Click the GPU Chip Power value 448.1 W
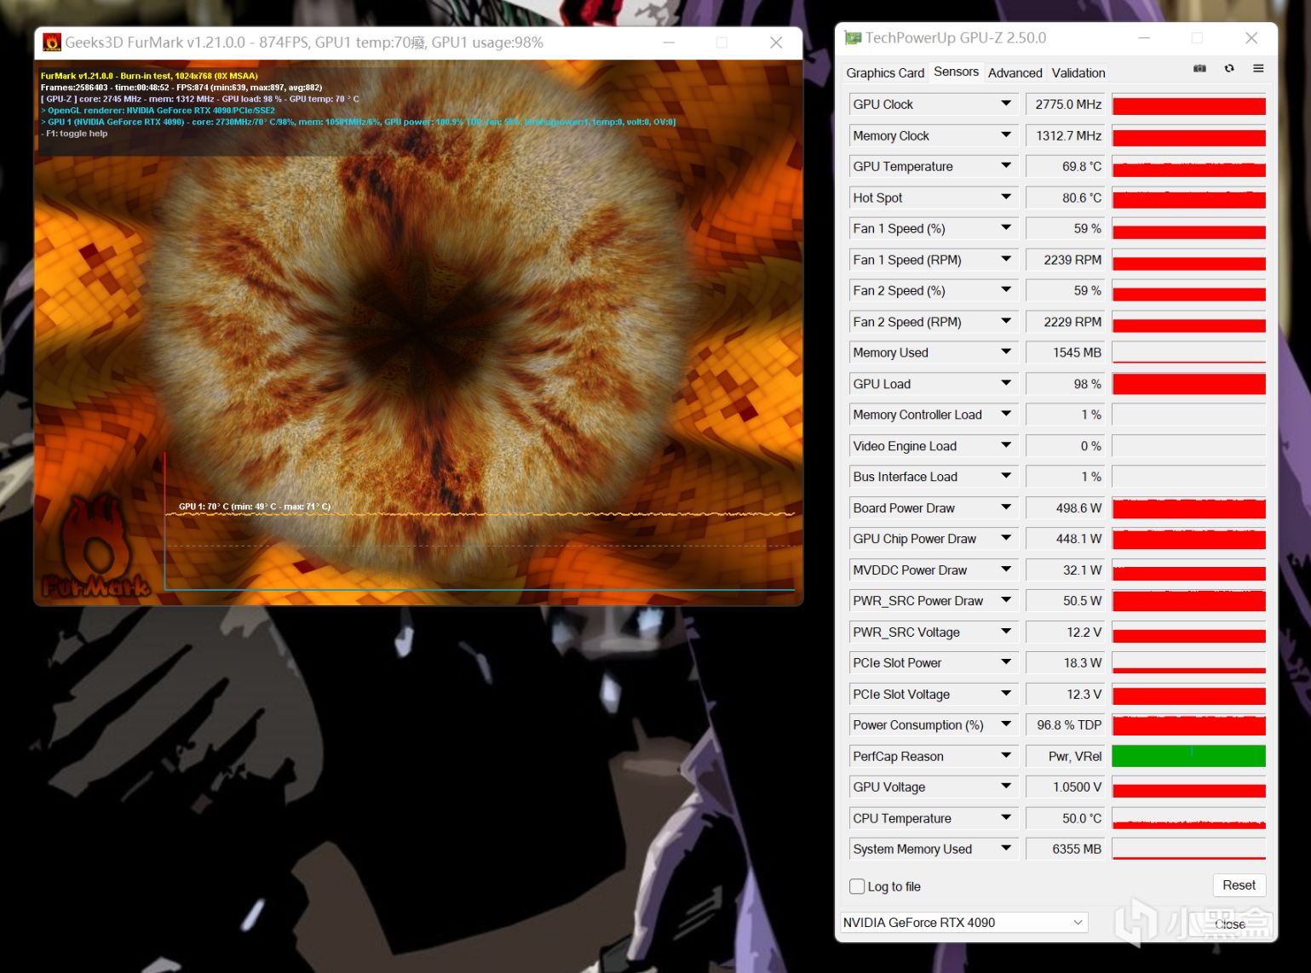The height and width of the screenshot is (973, 1311). [x=1066, y=539]
